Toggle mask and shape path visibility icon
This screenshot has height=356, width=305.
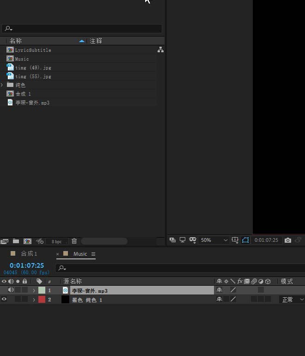coord(245,240)
